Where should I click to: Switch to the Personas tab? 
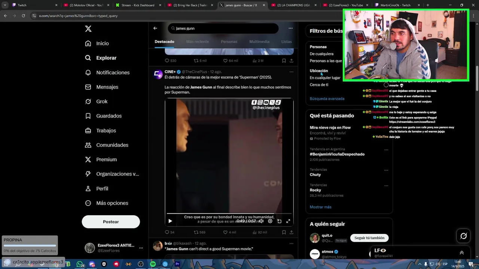click(229, 41)
